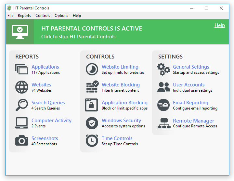Click 'Filter Internet content' text
The image size is (234, 181).
pyautogui.click(x=120, y=90)
